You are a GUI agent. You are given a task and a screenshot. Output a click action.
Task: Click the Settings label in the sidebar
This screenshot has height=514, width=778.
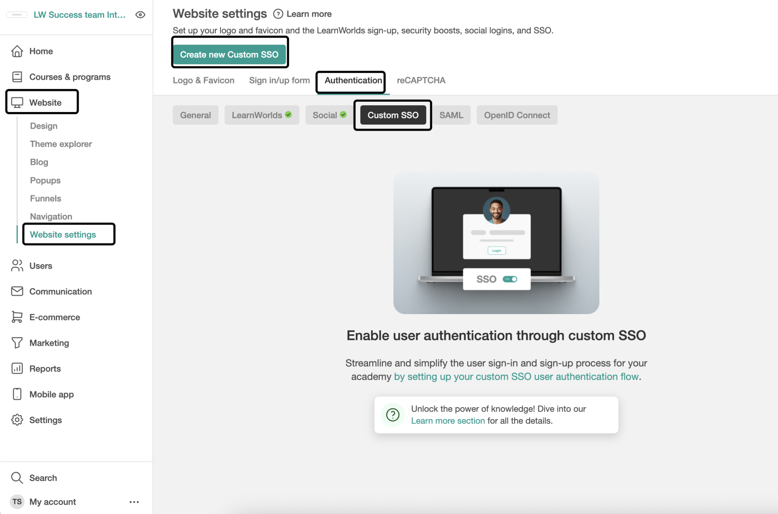click(x=45, y=420)
